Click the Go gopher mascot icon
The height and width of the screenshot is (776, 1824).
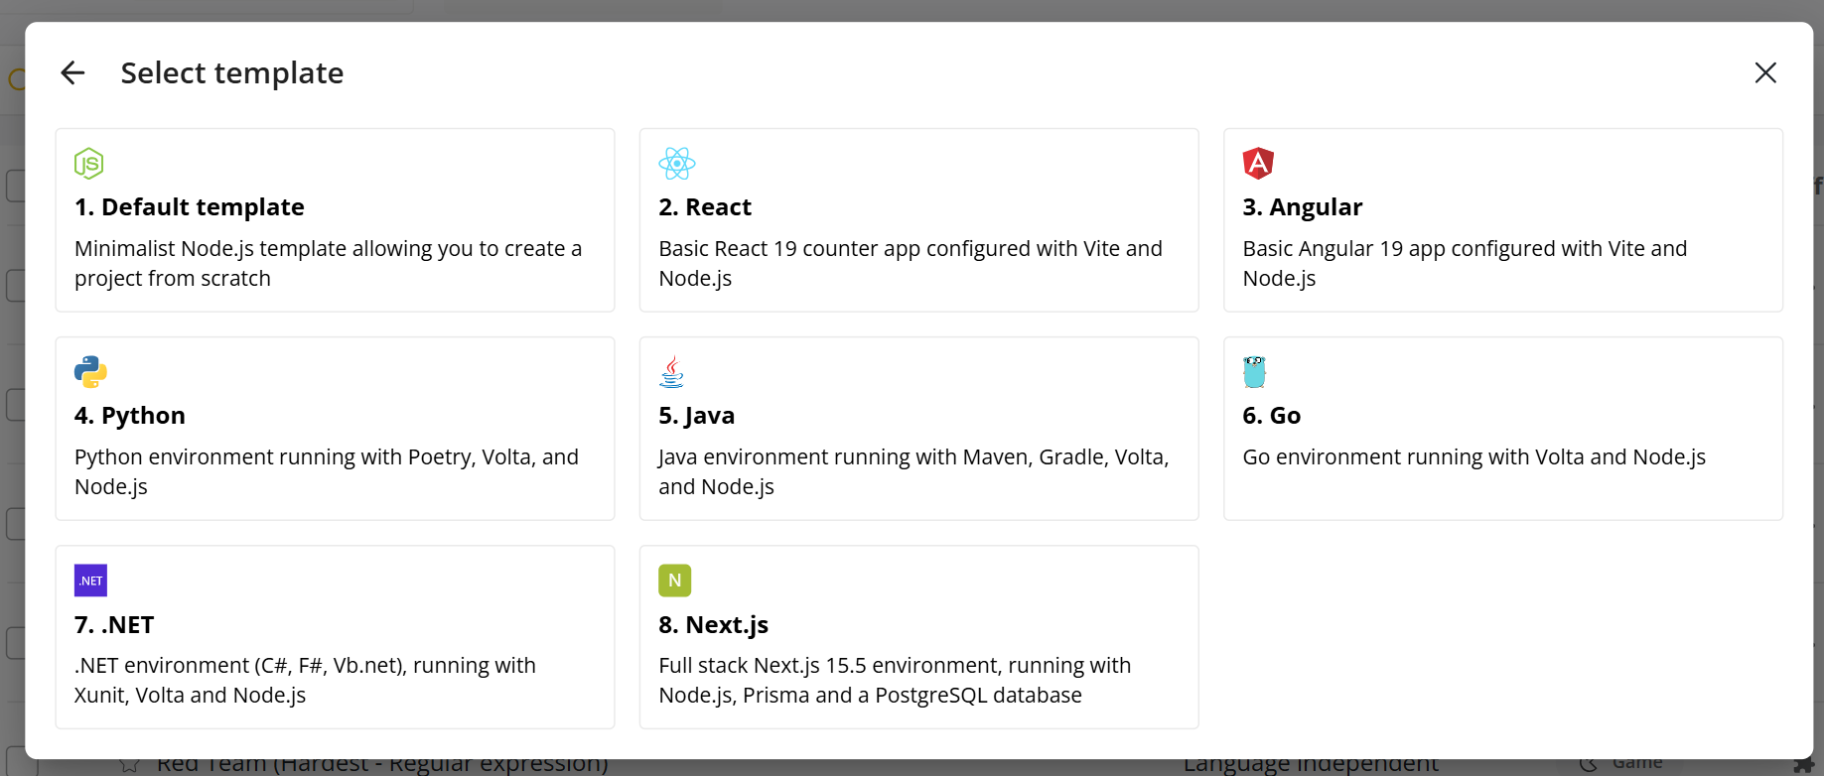click(1255, 372)
